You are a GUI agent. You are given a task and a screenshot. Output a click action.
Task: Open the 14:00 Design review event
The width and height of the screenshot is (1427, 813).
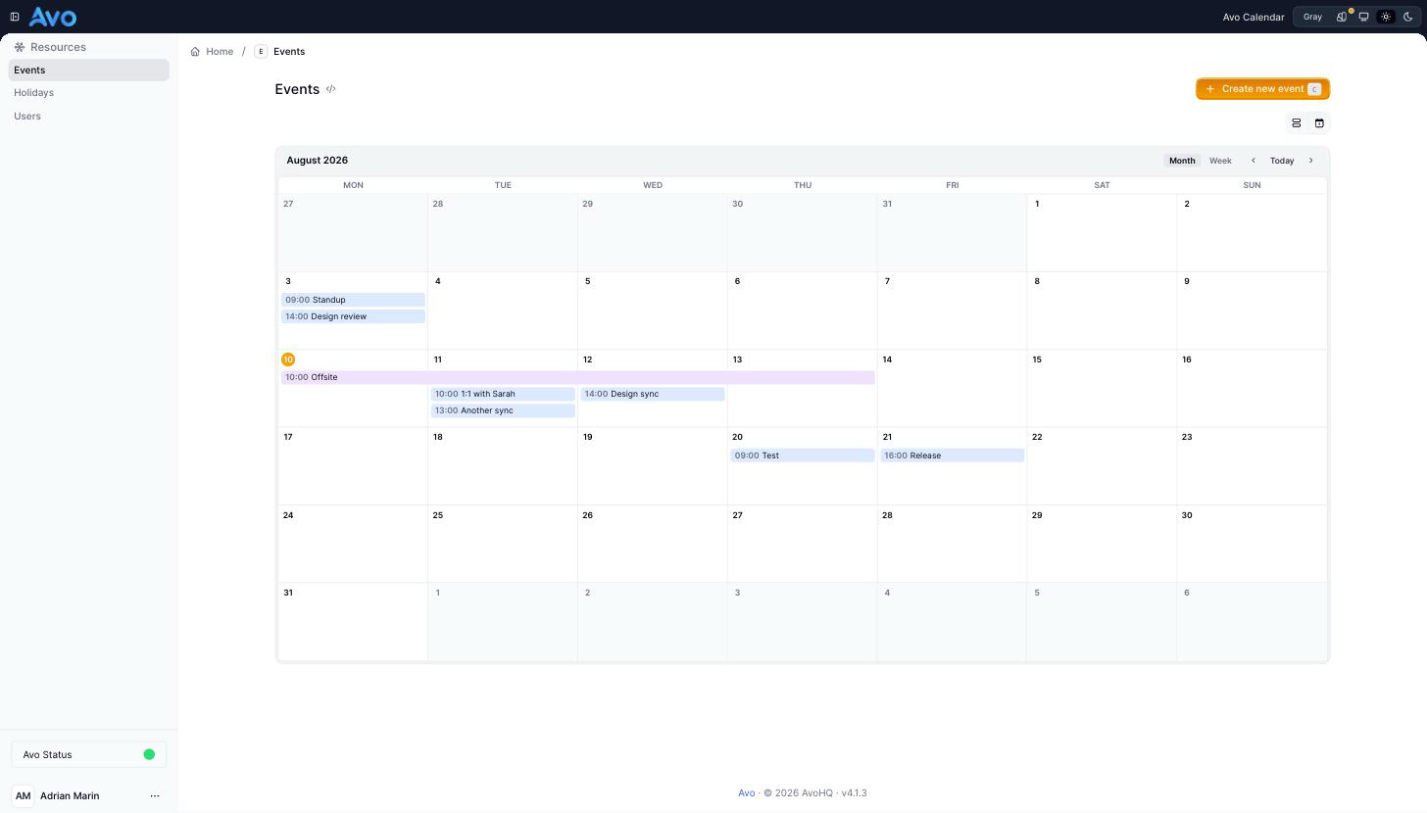click(353, 316)
